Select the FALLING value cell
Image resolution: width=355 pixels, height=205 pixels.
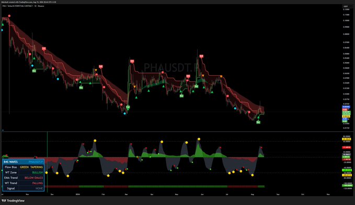(x=38, y=183)
